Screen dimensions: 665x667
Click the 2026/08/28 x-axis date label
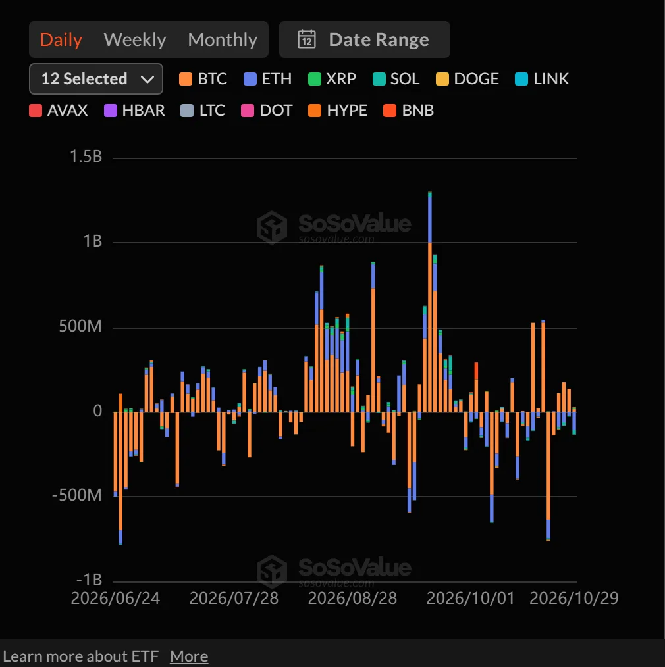click(x=352, y=598)
